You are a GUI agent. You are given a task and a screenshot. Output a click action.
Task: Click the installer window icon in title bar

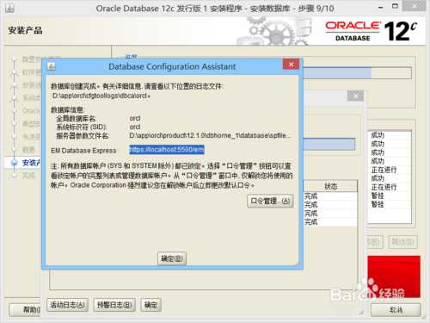9,8
